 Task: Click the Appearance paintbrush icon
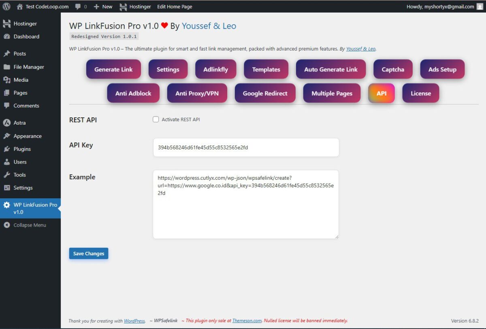pyautogui.click(x=7, y=136)
